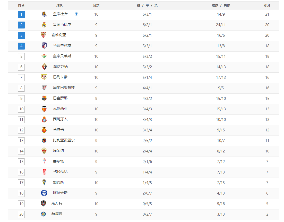The image size is (284, 222).
Task: Click the 排名 column header
Action: click(21, 5)
